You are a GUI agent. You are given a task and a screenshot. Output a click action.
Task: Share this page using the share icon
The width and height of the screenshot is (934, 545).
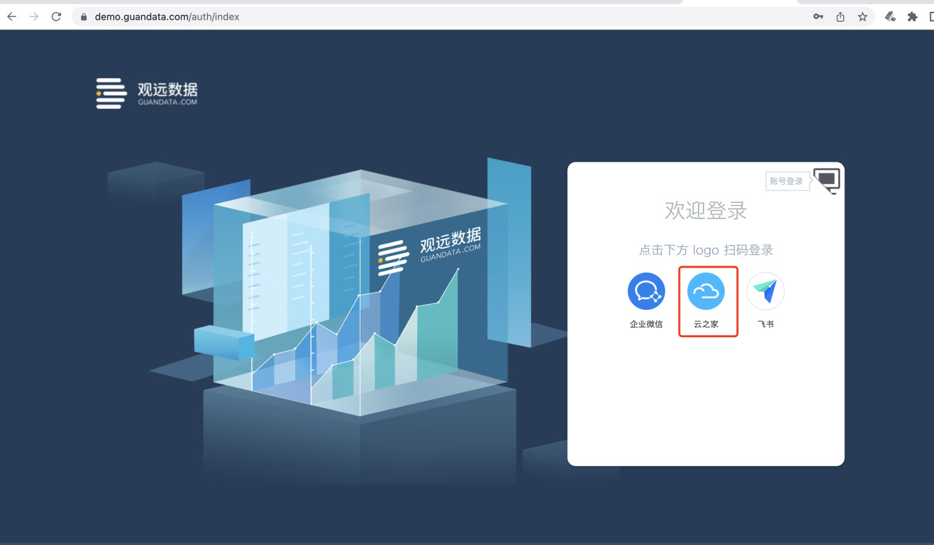[x=840, y=17]
